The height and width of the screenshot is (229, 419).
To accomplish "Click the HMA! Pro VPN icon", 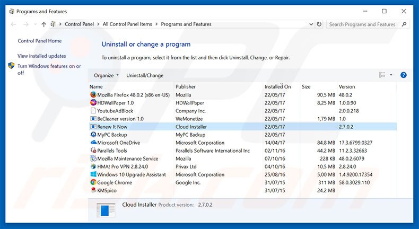I will 93,166.
